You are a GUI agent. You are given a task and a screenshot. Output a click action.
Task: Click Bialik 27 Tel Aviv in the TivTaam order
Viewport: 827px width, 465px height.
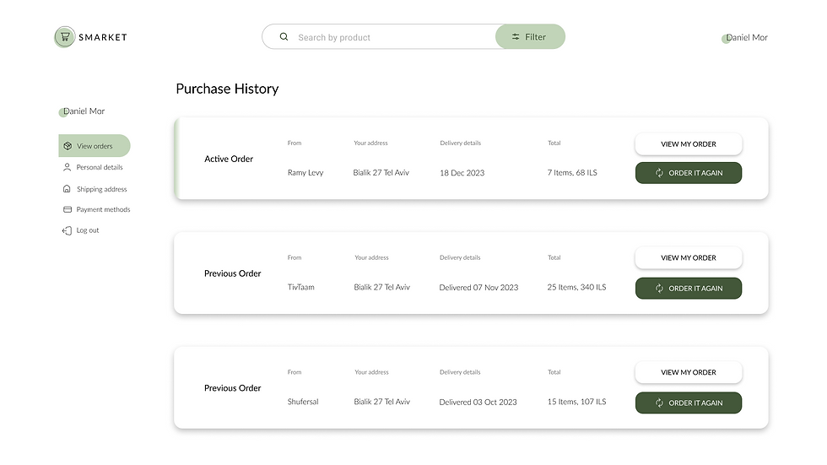pos(381,287)
